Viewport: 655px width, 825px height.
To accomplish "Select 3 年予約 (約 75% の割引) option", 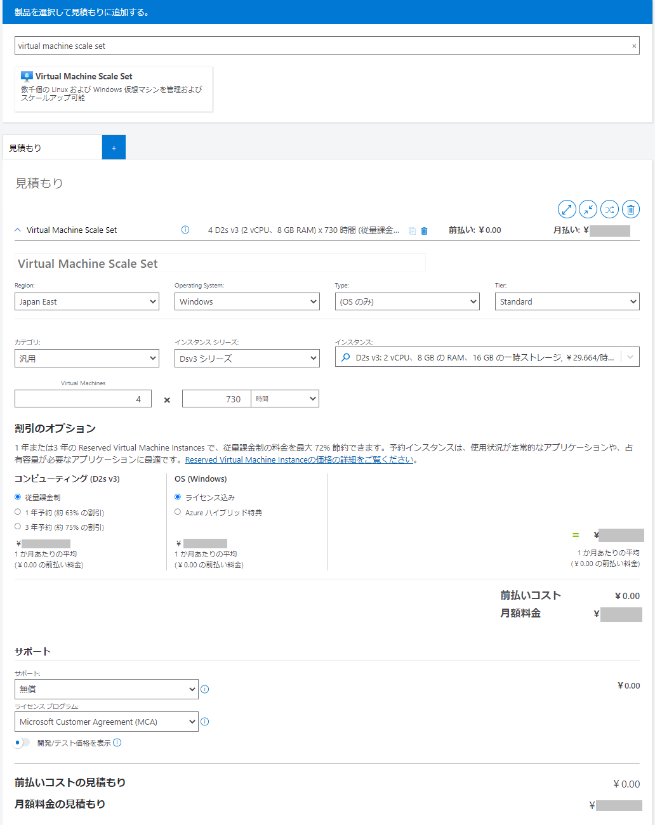I will [x=18, y=526].
